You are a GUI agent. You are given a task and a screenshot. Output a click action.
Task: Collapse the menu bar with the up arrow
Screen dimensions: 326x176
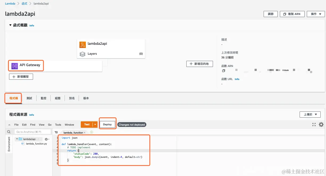(x=9, y=125)
